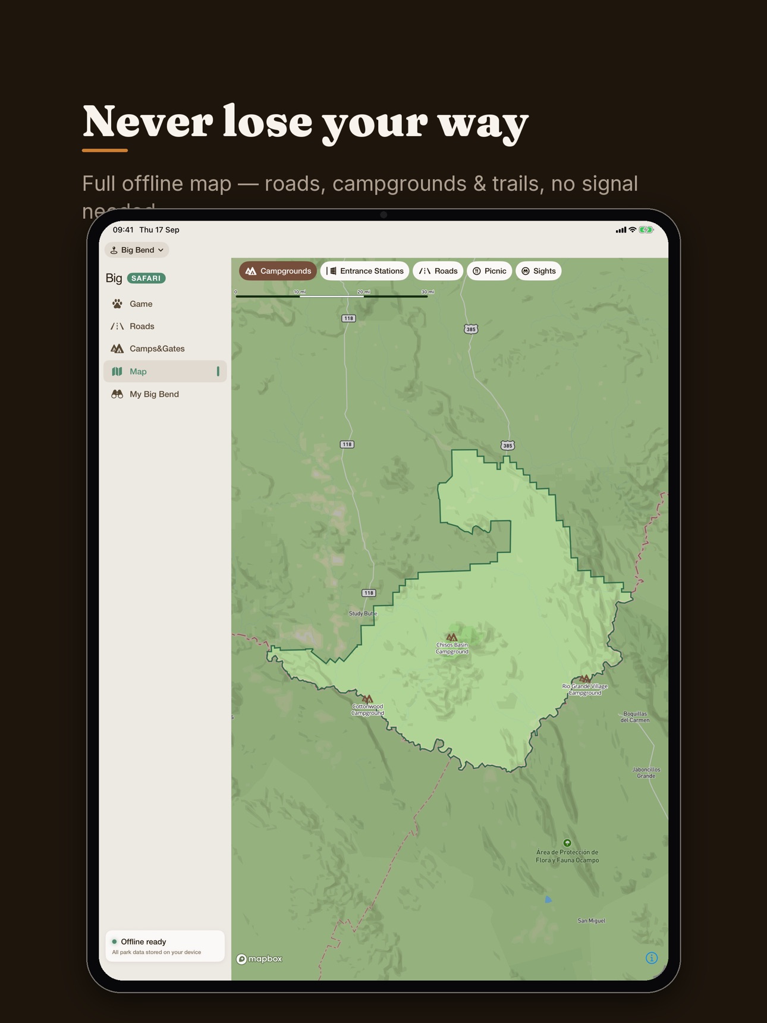Tap the Study Butte map label

[363, 613]
